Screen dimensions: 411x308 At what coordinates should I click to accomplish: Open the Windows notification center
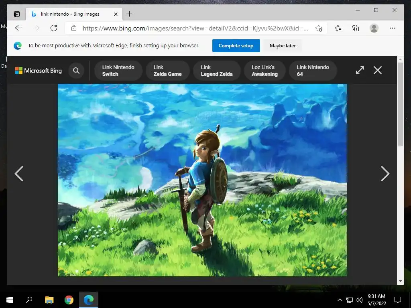point(398,300)
